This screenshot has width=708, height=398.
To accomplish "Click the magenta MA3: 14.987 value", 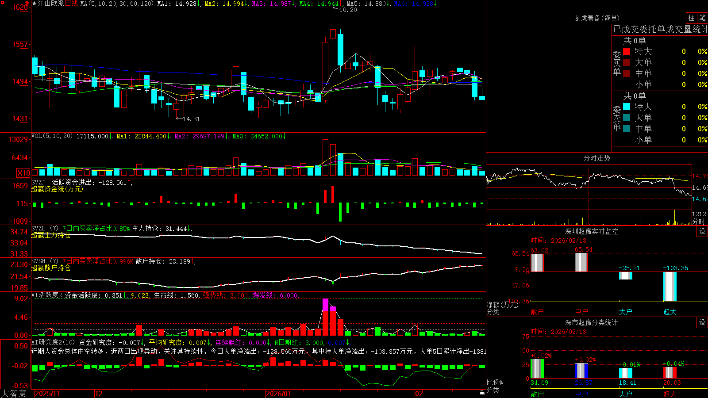I will [273, 4].
